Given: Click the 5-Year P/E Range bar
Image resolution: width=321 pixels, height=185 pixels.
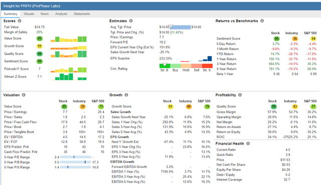Looking at the screenshot, I should tap(75, 157).
